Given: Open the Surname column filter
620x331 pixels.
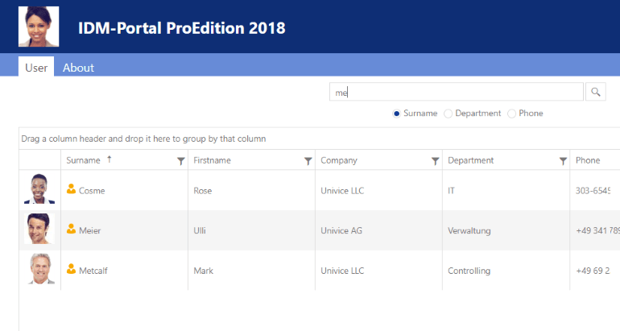Looking at the screenshot, I should tap(180, 161).
